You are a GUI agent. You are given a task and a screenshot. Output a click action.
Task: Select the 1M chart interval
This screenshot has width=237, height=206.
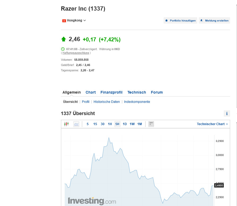click(139, 124)
